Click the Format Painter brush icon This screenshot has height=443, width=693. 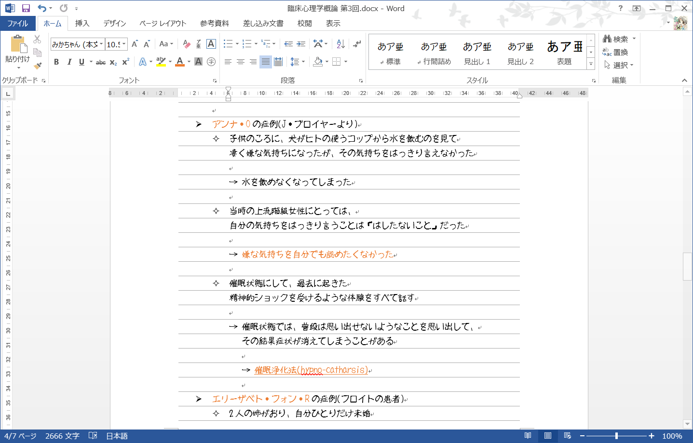click(38, 65)
